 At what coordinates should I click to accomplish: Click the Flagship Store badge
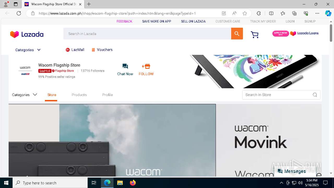[63, 71]
